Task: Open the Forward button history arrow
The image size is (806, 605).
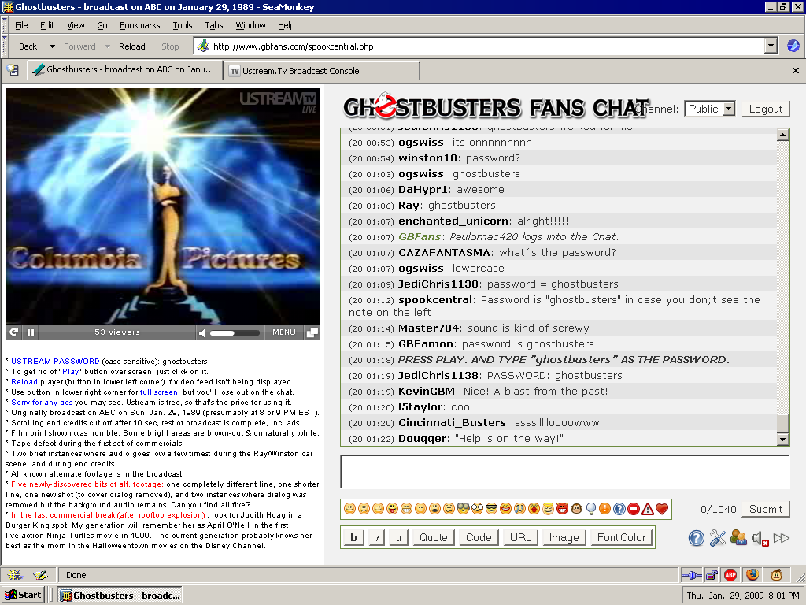Action: pyautogui.click(x=107, y=46)
